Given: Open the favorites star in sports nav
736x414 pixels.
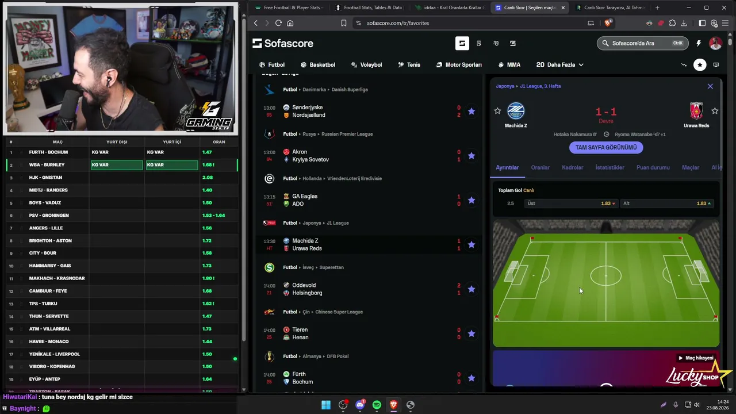Looking at the screenshot, I should tap(700, 65).
